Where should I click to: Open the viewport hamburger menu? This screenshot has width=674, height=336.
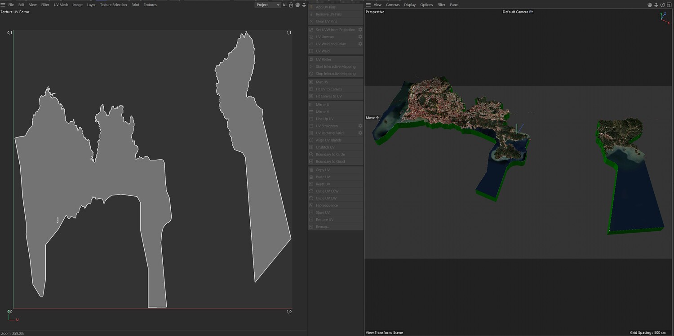(368, 5)
